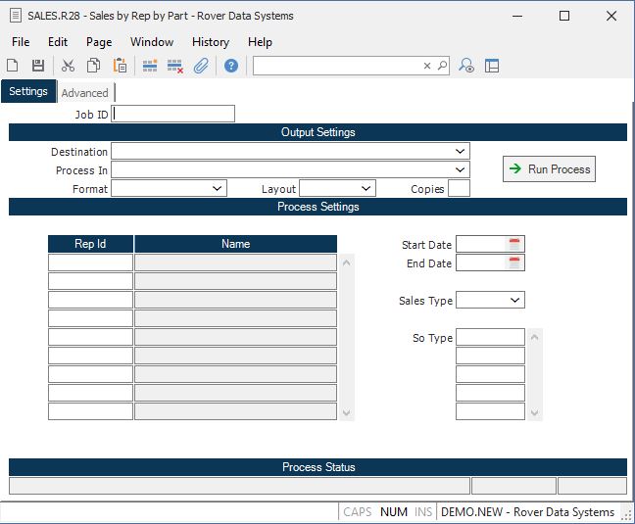This screenshot has width=635, height=524.
Task: Click the Copy icon in toolbar
Action: (93, 66)
